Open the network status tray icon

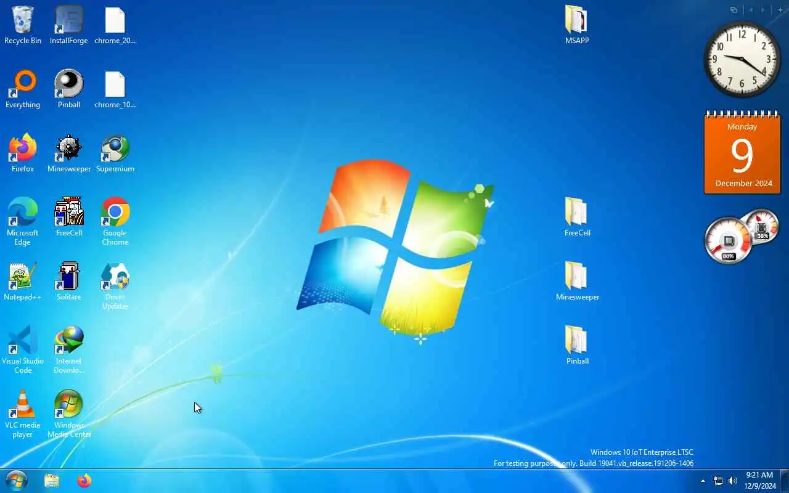(718, 481)
